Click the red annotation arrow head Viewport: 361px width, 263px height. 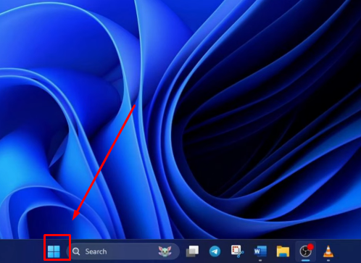click(75, 215)
